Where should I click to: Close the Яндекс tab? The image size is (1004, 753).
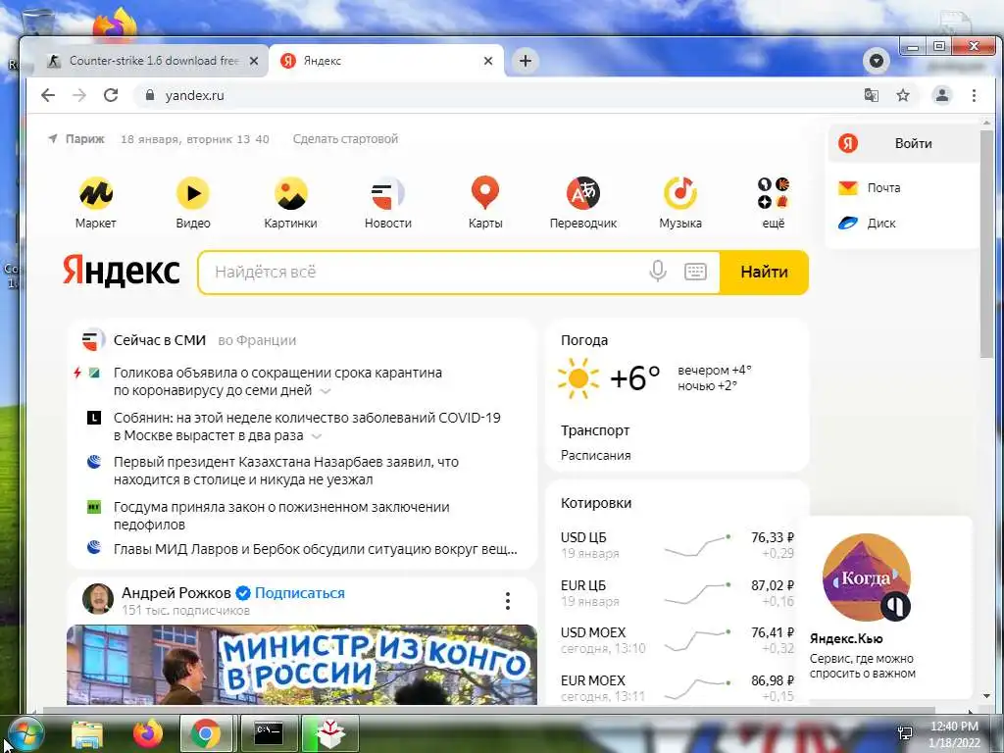(488, 61)
